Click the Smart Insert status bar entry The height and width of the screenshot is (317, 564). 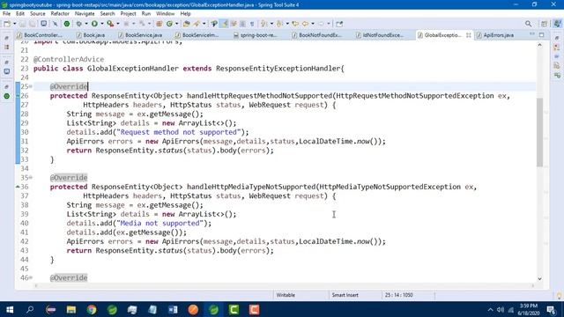(x=345, y=295)
